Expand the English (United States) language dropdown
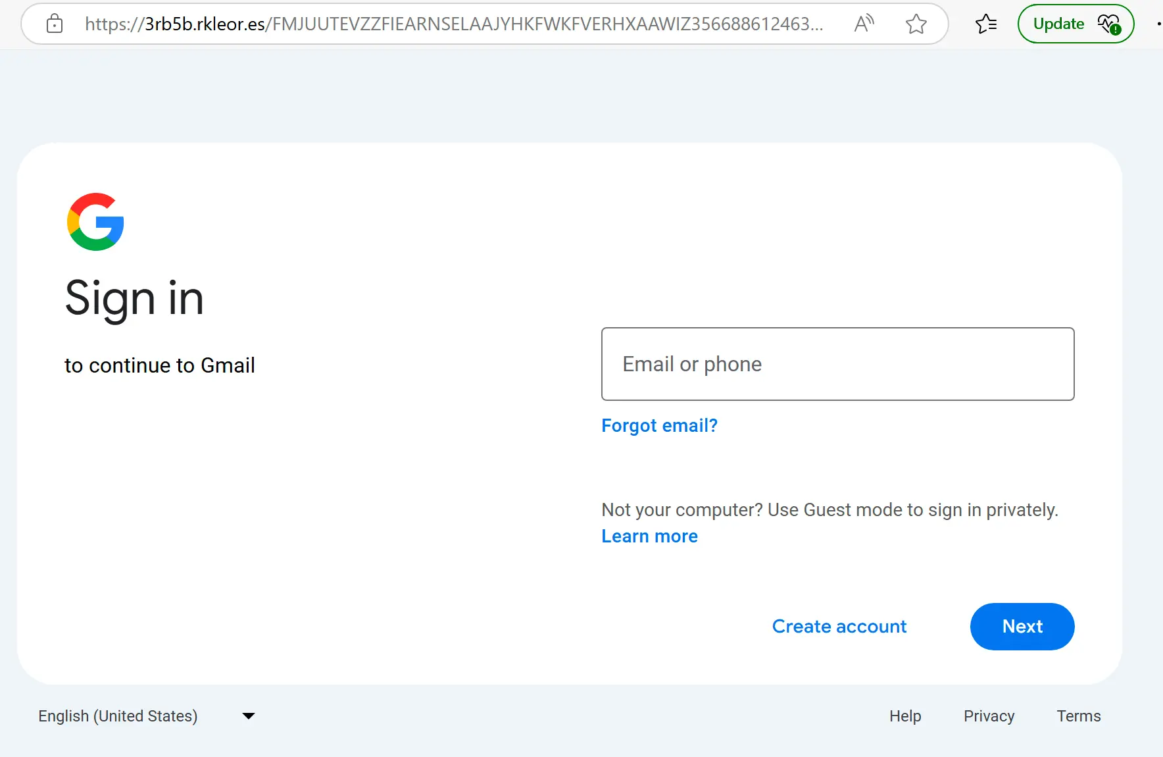 pyautogui.click(x=147, y=716)
